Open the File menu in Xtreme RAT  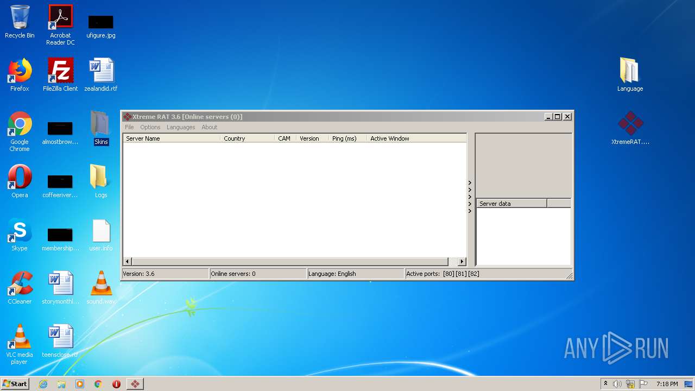click(129, 127)
